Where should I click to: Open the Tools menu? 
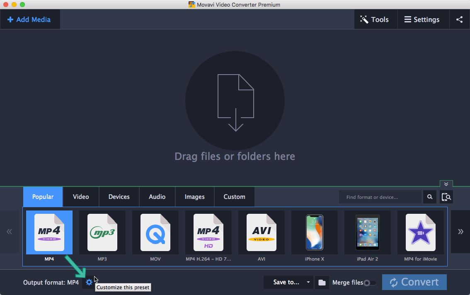376,19
